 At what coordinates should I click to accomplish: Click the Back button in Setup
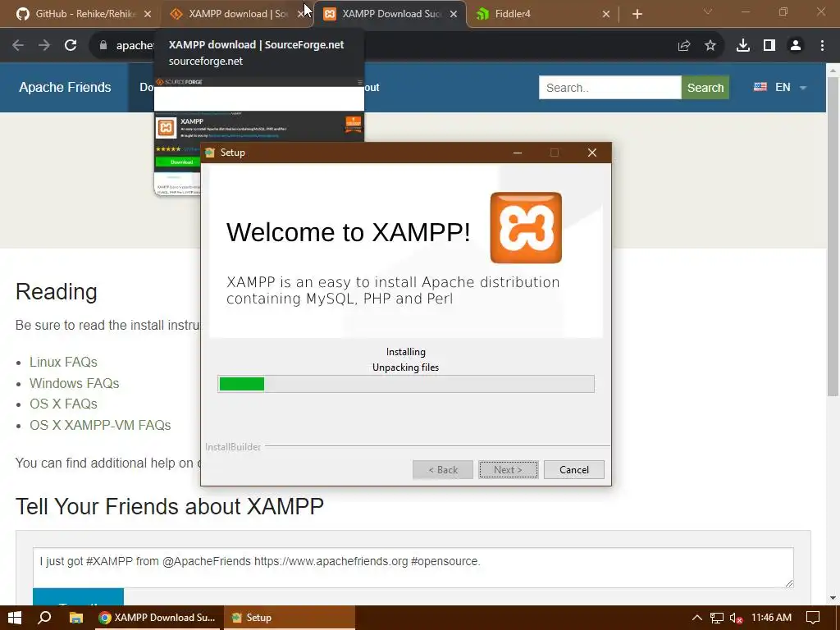[442, 470]
